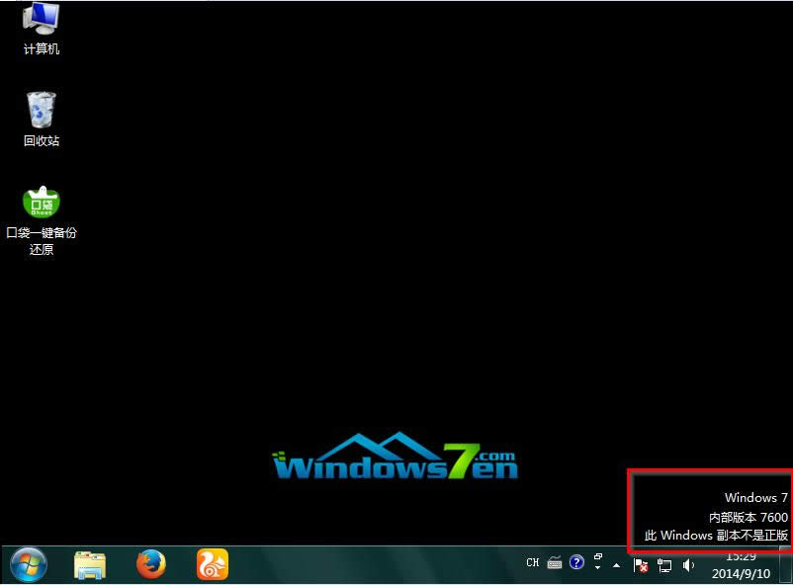Open Action Center flag icon
The image size is (793, 585).
641,565
